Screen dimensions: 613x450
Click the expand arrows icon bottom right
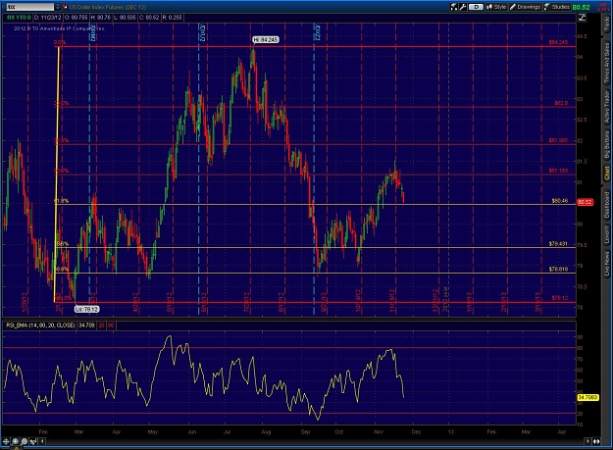[x=596, y=441]
